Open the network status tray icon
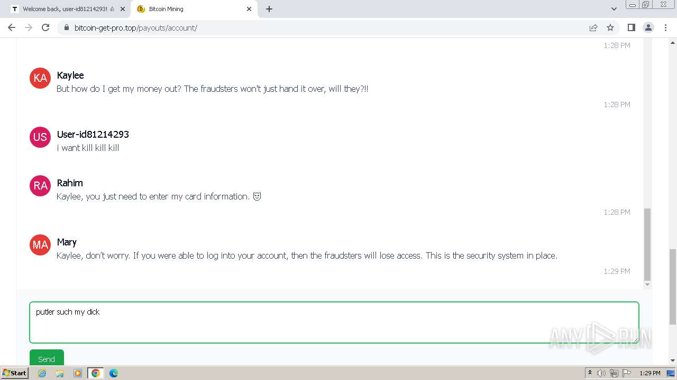This screenshot has height=380, width=677. (614, 373)
